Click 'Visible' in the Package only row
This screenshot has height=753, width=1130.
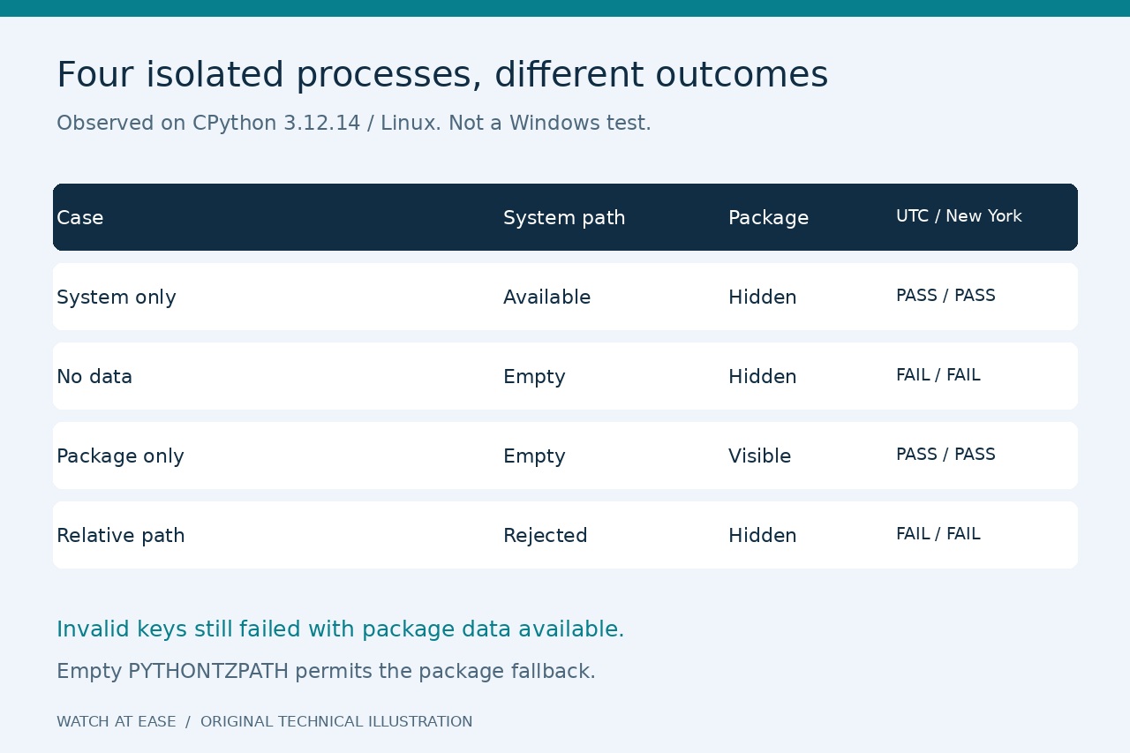(x=760, y=456)
